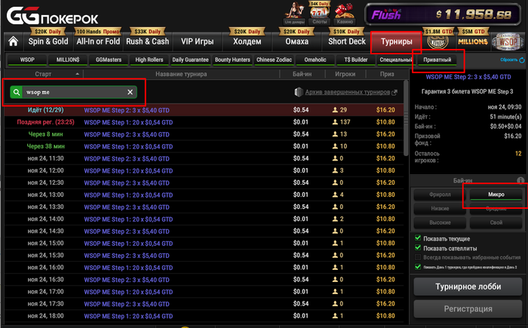528x328 pixels.
Task: Uncheck Показать сателлиты checkbox
Action: point(418,248)
